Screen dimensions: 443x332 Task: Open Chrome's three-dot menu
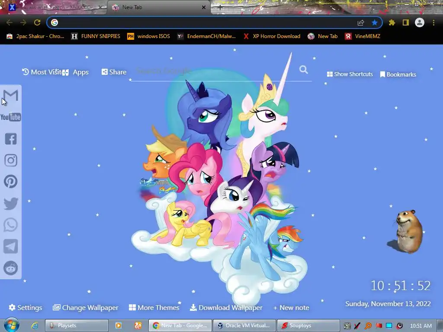click(433, 22)
